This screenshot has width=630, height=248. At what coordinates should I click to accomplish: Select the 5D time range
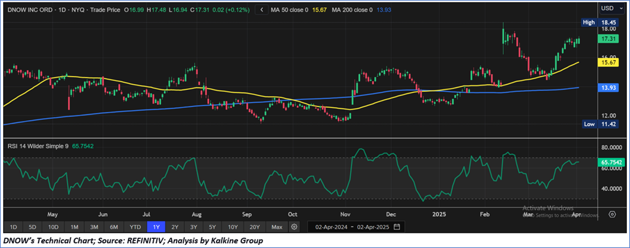(33, 227)
